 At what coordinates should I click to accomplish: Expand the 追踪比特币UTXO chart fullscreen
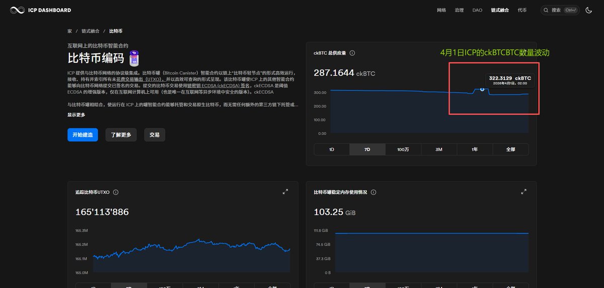click(x=285, y=192)
